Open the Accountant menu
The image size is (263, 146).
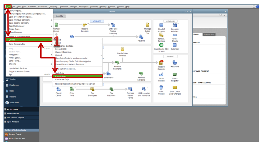coord(42,7)
